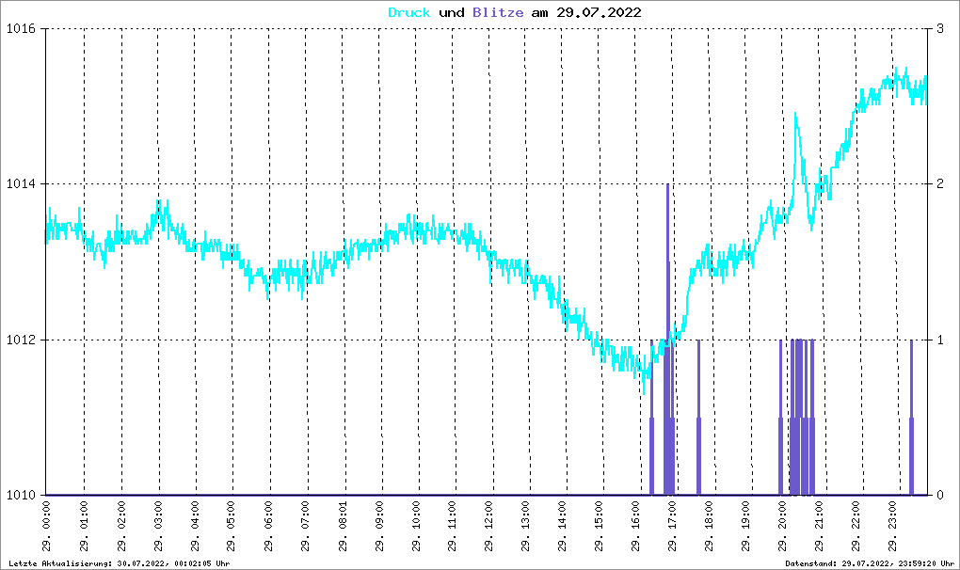The height and width of the screenshot is (570, 960).
Task: Click the 1012 pressure axis label
Action: [x=21, y=340]
